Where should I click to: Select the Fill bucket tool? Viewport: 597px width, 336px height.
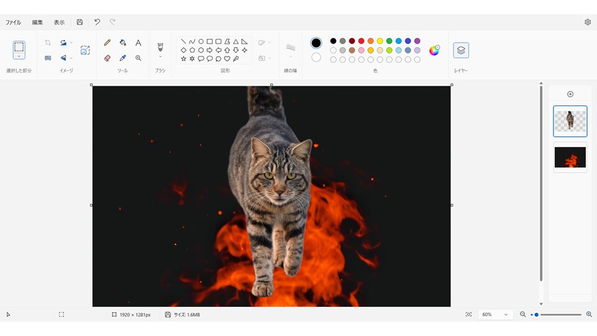[x=123, y=43]
